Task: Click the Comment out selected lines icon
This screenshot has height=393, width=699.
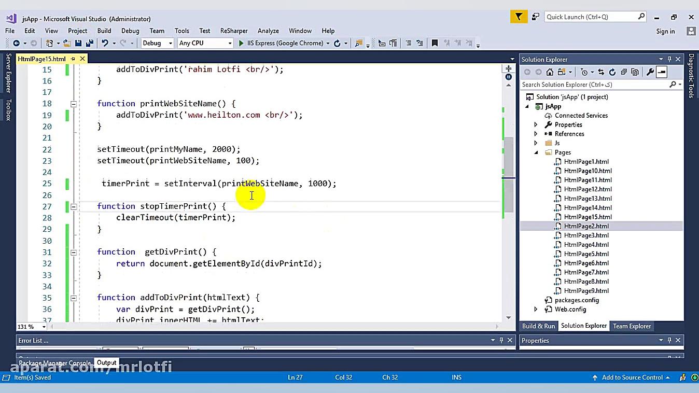Action: pos(408,44)
